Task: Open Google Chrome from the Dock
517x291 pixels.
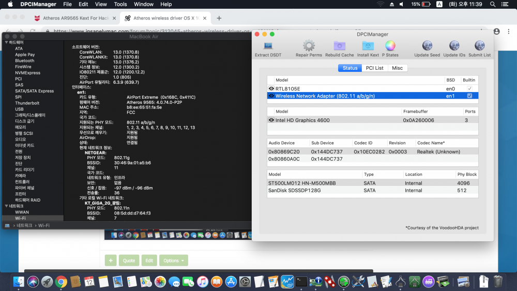Action: point(61,282)
